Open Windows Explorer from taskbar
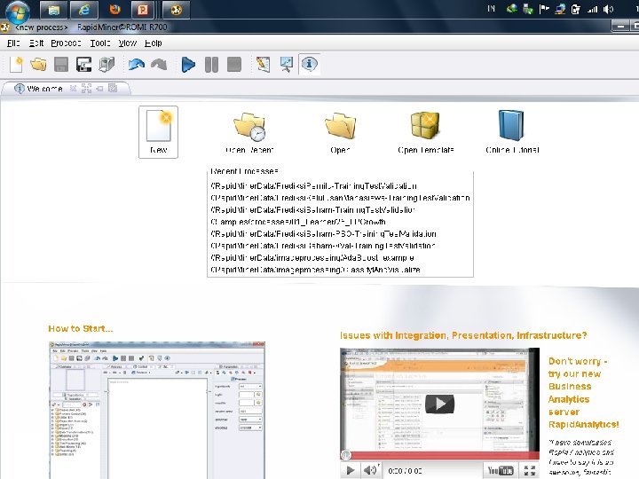Viewport: 639px width, 479px height. pos(54,10)
